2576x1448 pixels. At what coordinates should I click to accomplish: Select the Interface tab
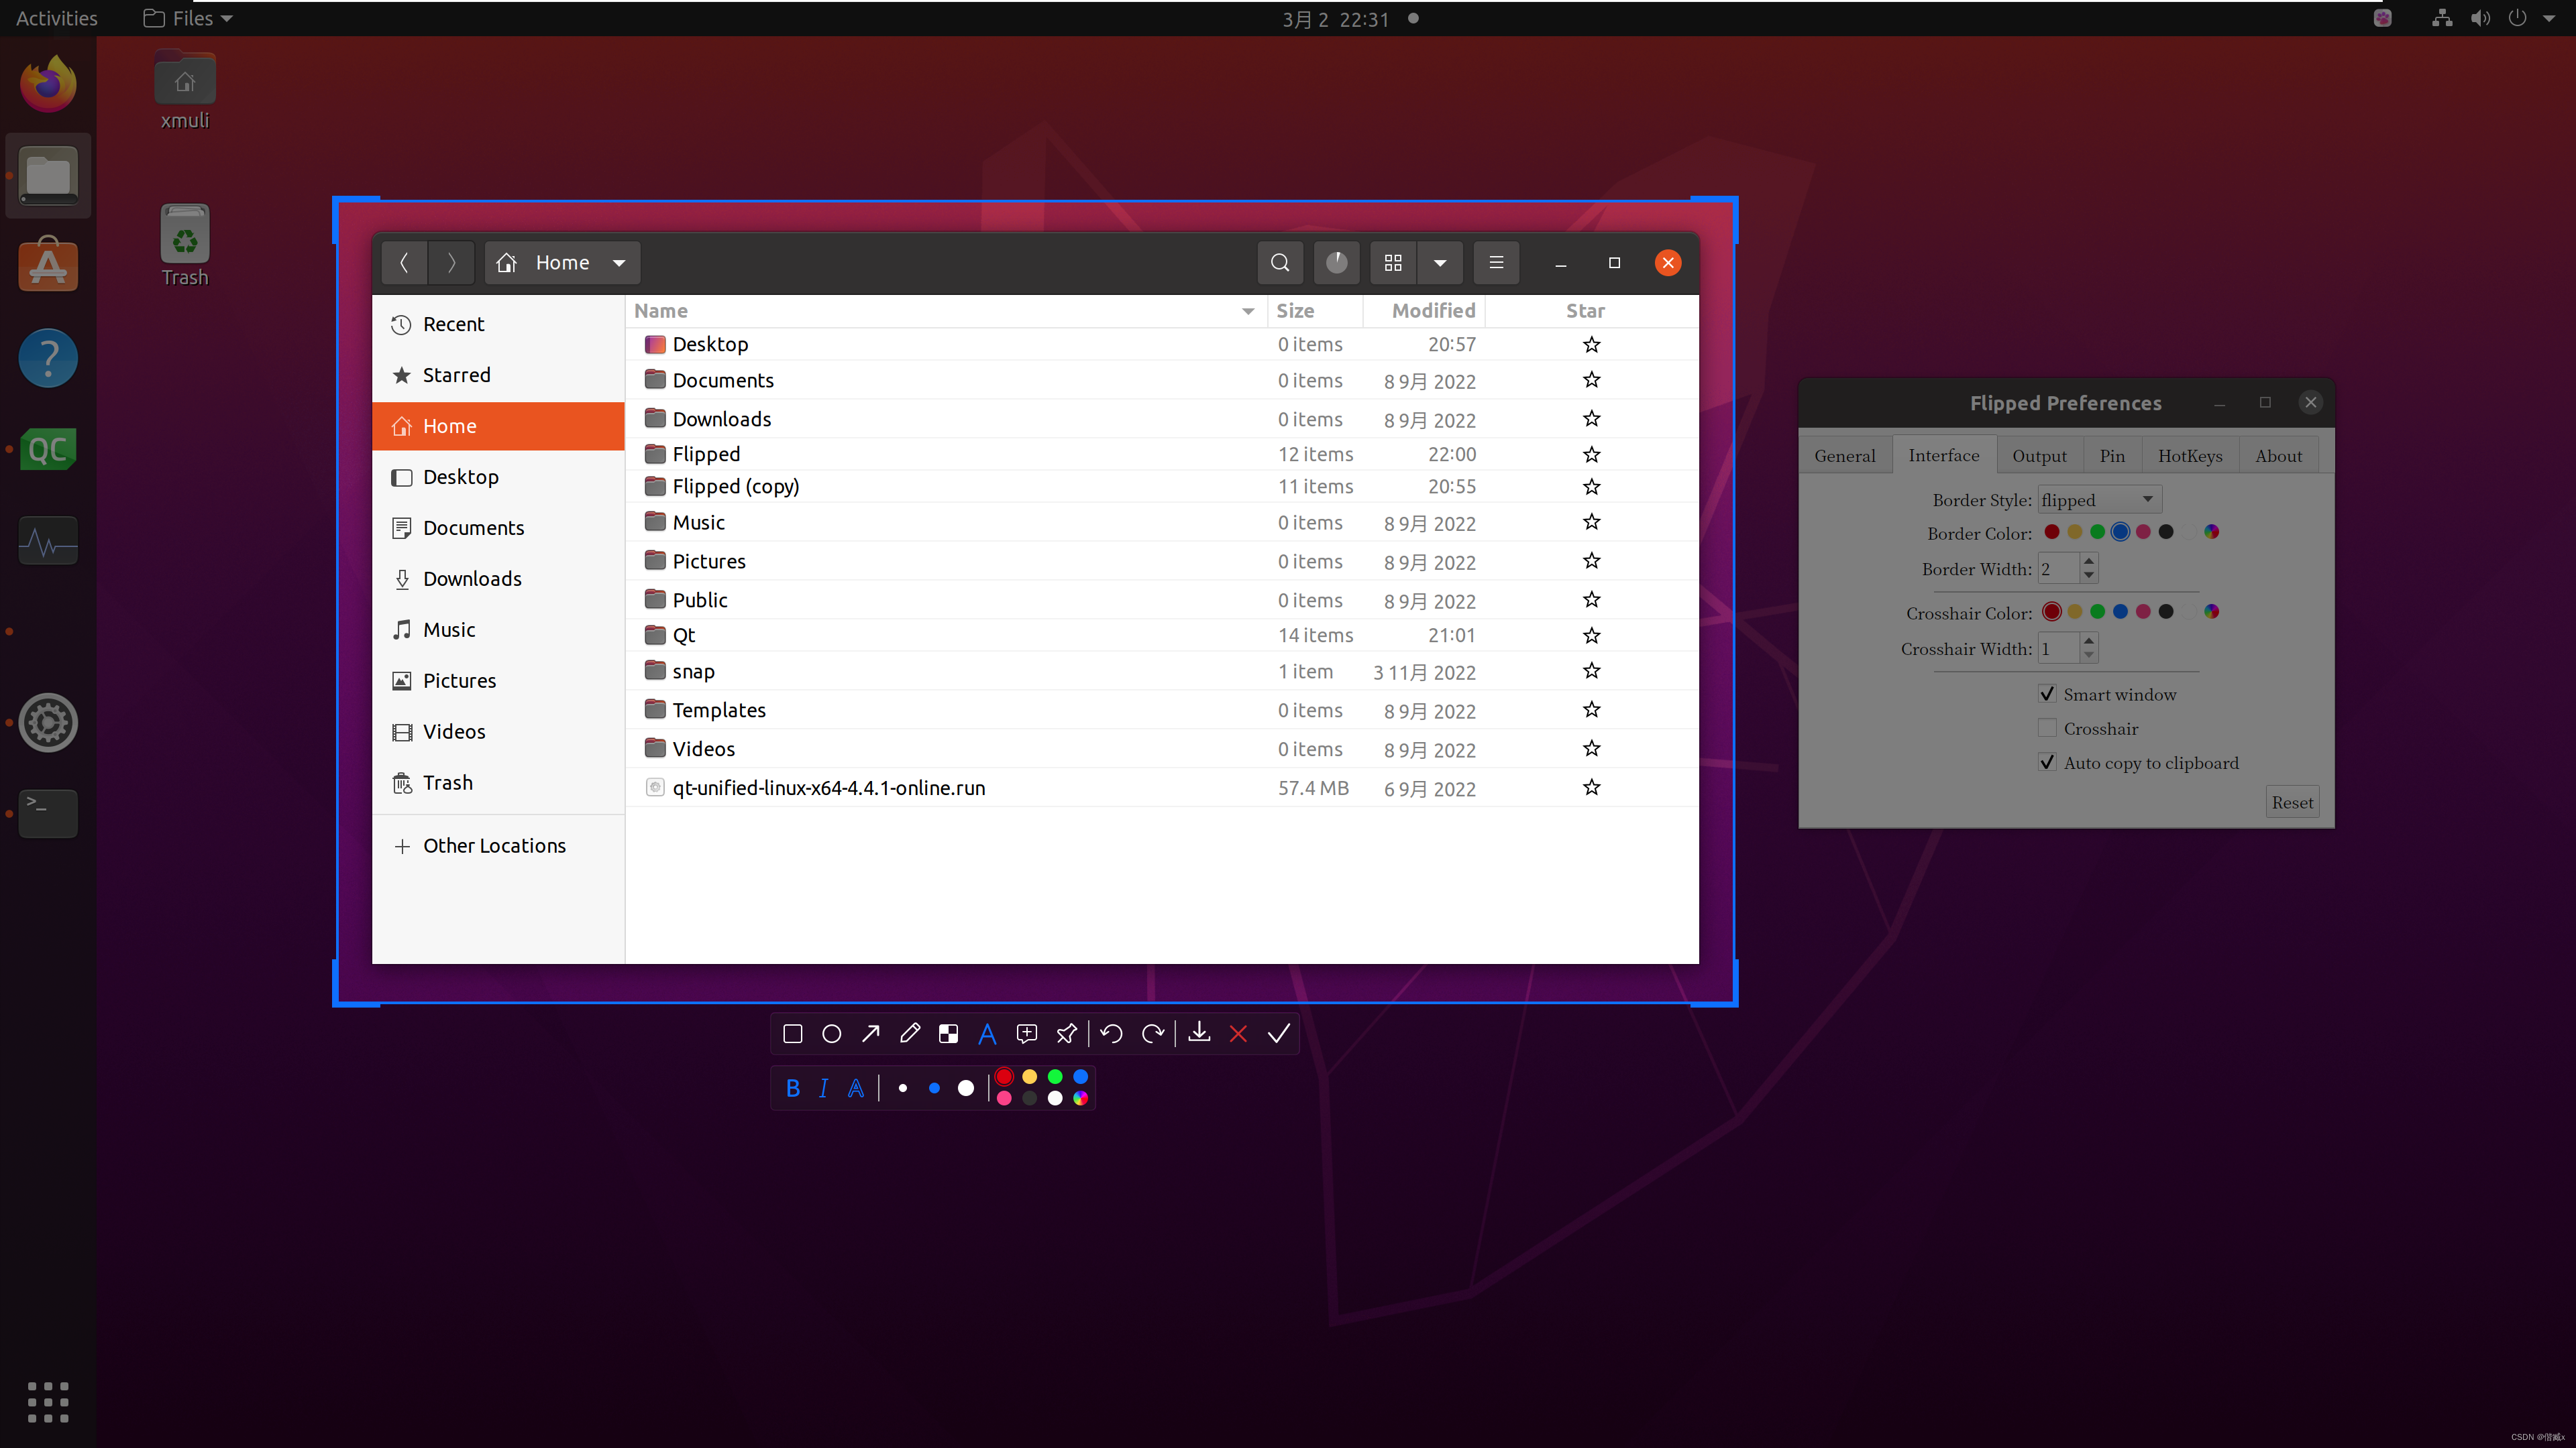click(x=1943, y=455)
